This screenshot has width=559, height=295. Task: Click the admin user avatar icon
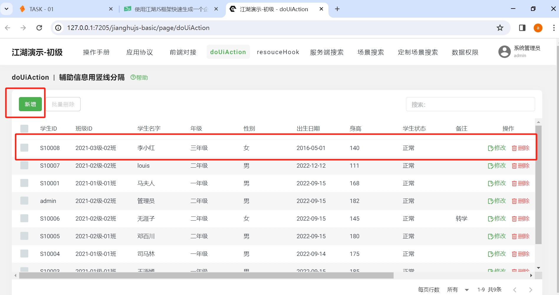click(504, 51)
